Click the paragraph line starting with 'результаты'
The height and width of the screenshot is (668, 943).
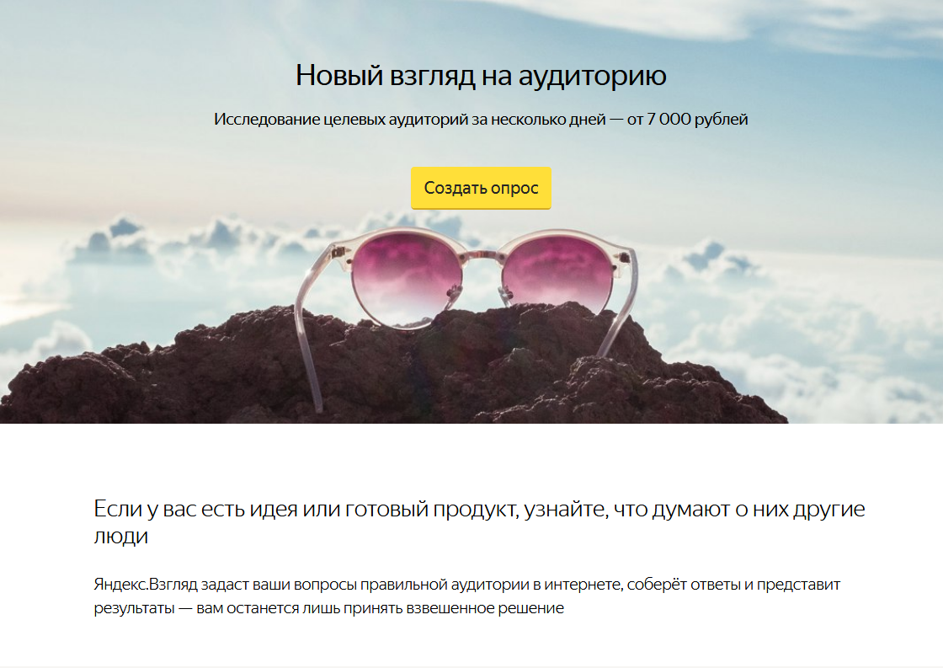click(x=329, y=608)
